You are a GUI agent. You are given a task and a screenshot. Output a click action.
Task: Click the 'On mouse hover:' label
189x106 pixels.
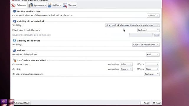(21, 64)
